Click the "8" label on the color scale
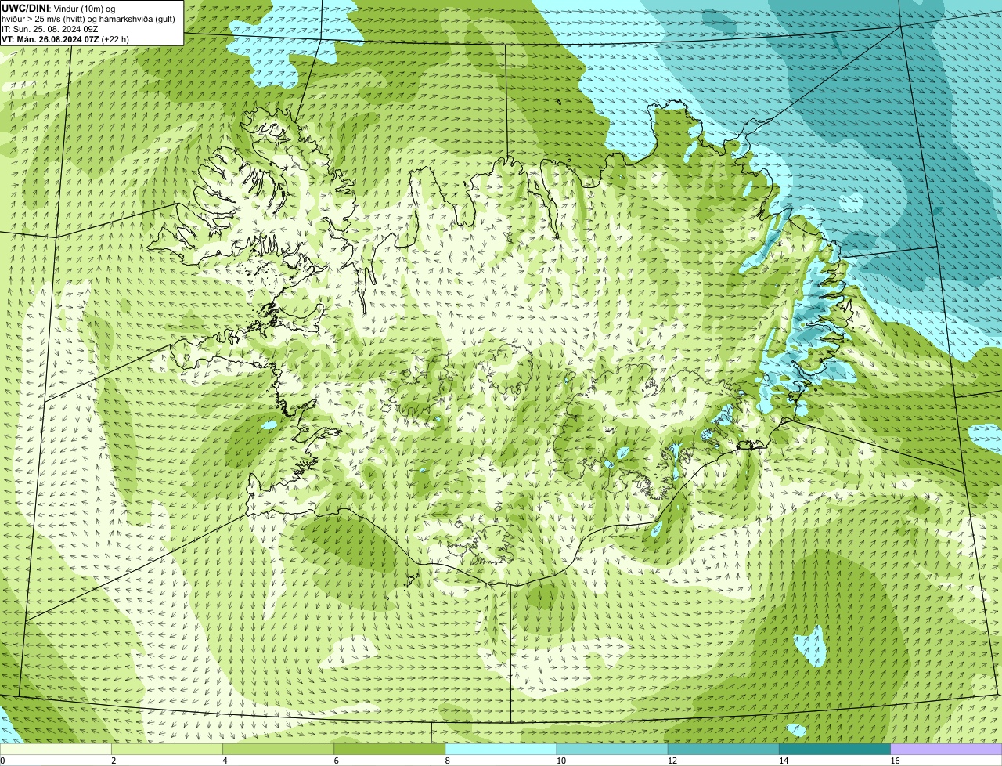The width and height of the screenshot is (1002, 766). click(447, 761)
